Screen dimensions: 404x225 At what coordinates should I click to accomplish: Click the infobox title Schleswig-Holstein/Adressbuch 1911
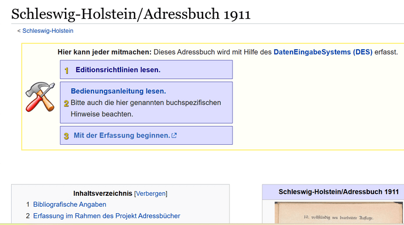click(338, 192)
